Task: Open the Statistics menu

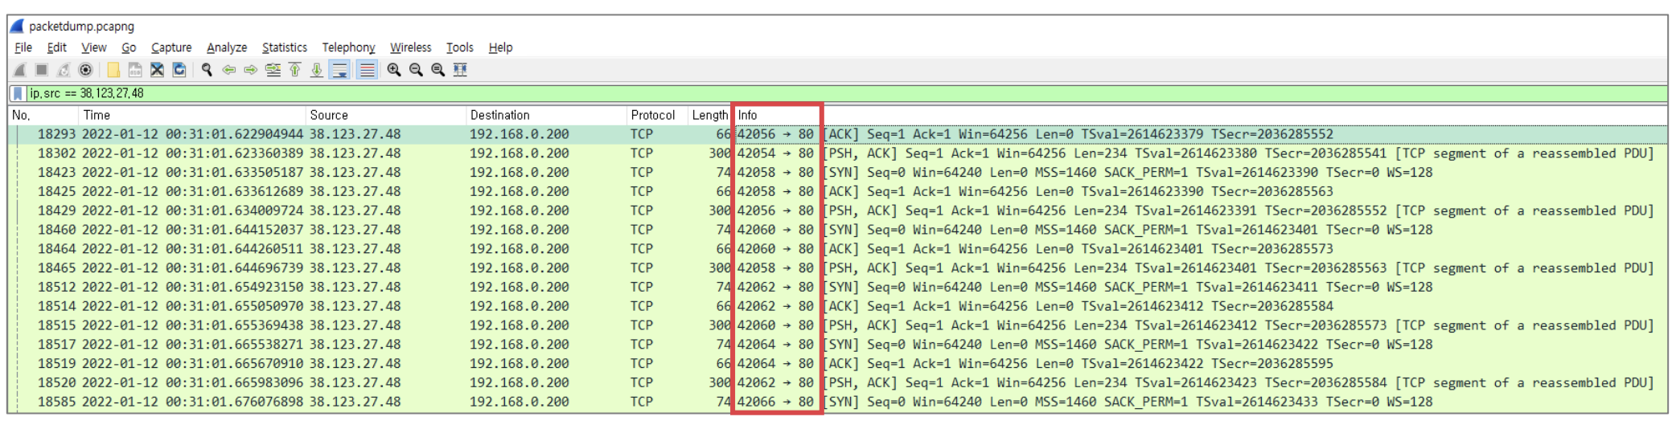Action: [x=285, y=47]
